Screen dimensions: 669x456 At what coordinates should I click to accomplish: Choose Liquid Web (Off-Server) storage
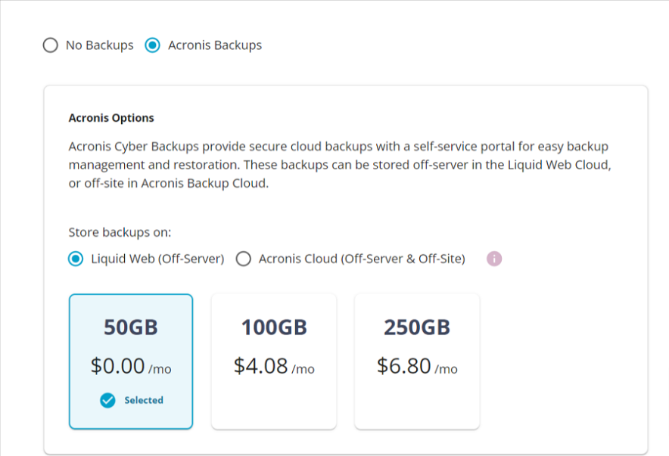[x=76, y=259]
